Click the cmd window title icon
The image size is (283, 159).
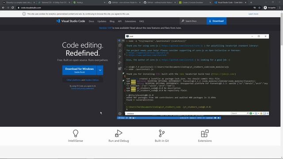127,36
